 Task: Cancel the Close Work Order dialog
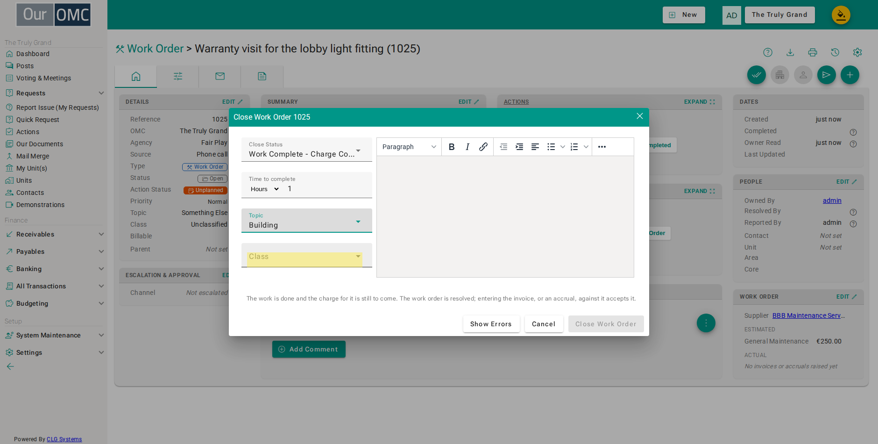click(x=544, y=324)
